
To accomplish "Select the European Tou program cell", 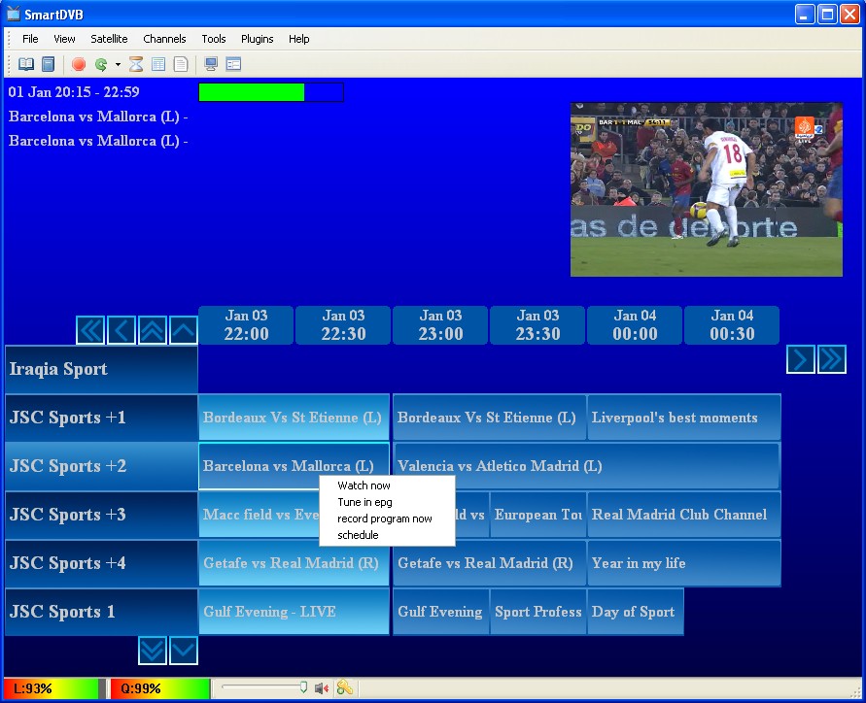I will [537, 515].
